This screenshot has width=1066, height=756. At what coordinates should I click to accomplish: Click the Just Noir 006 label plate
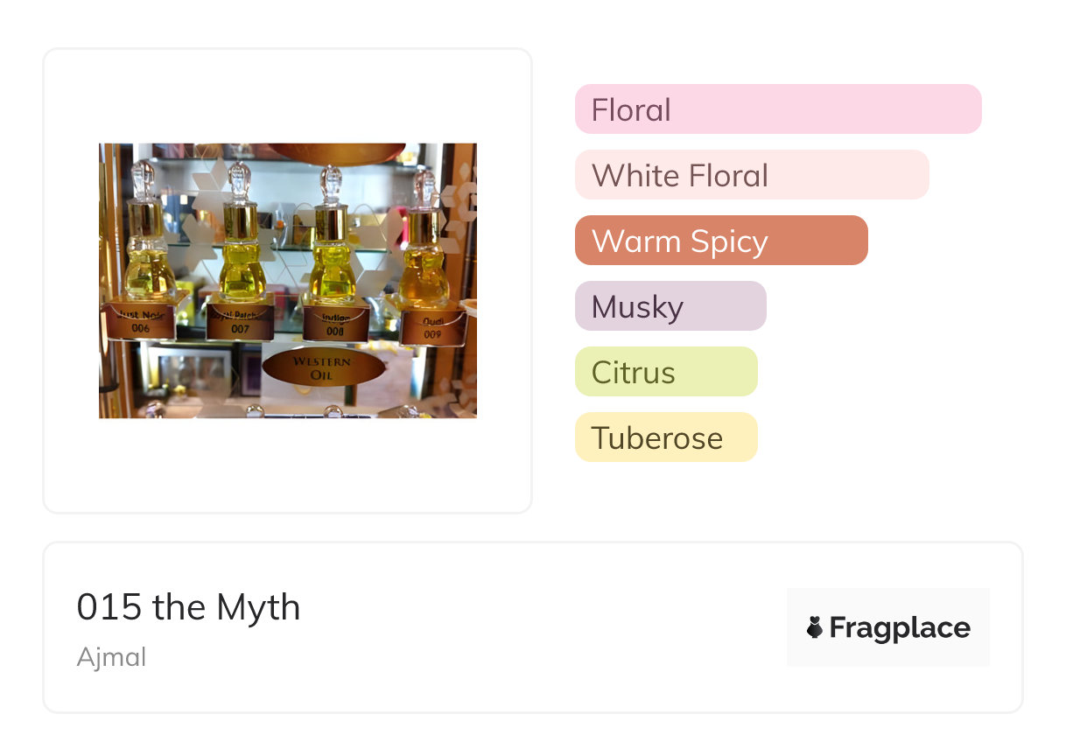[141, 321]
